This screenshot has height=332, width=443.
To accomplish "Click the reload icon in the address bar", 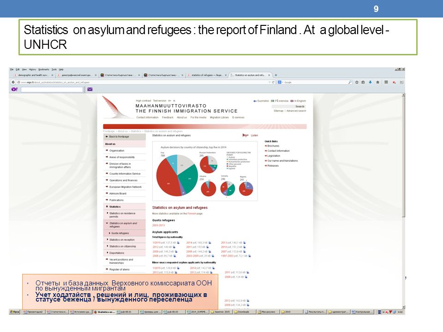I will (273, 82).
